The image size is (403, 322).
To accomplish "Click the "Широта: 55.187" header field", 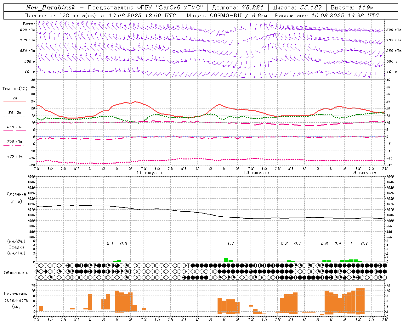I will (x=297, y=8).
